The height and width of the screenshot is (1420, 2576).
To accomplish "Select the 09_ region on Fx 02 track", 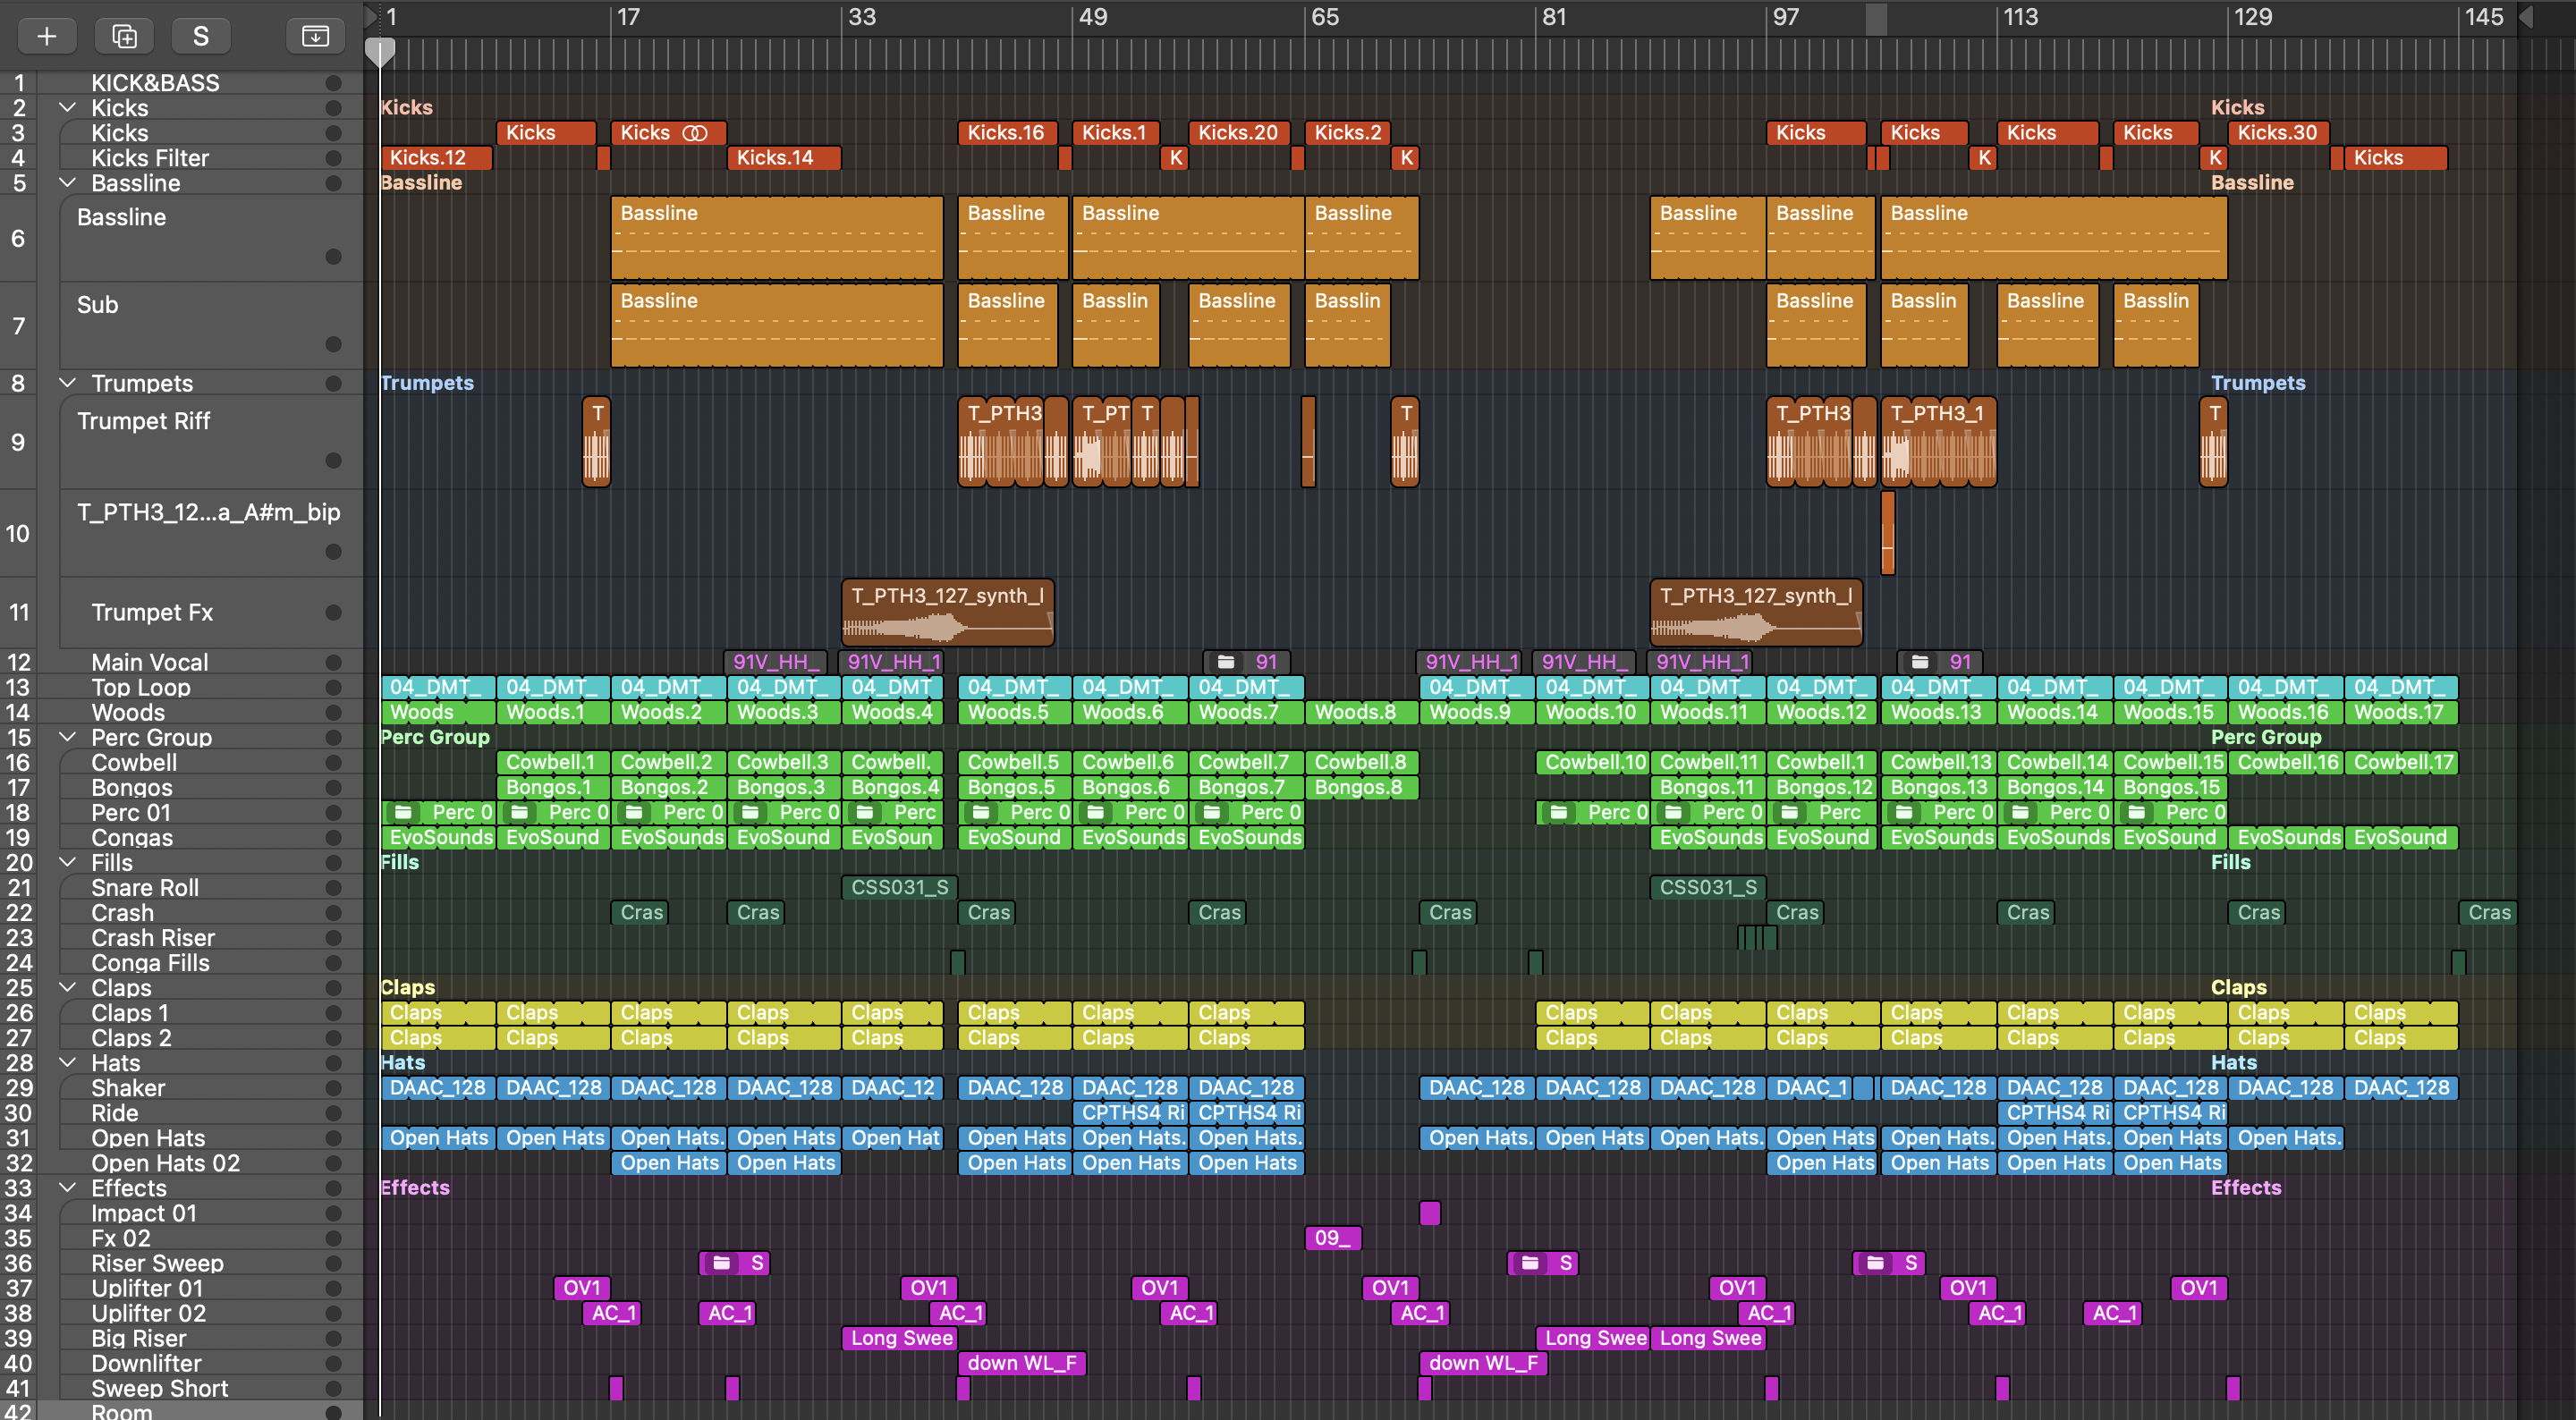I will (x=1333, y=1238).
